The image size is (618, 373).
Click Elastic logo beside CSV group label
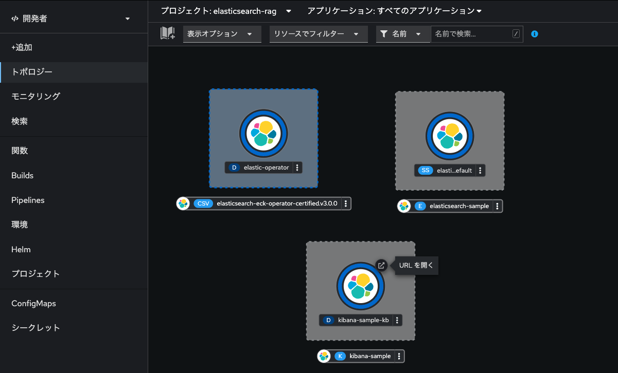tap(183, 203)
